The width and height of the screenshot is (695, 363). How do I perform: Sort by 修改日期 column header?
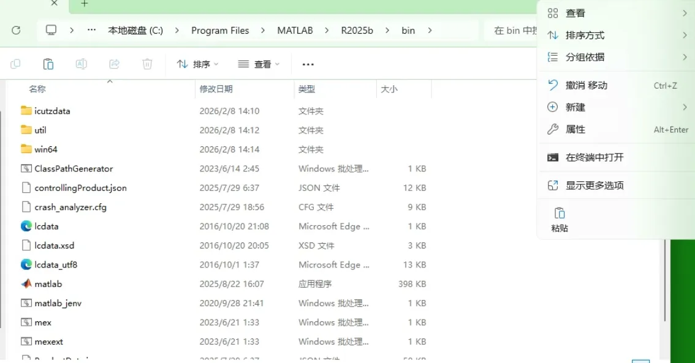(216, 89)
